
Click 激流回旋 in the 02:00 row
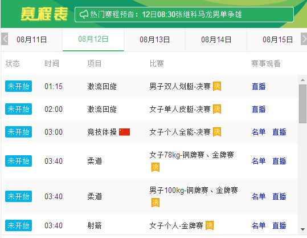pyautogui.click(x=102, y=109)
